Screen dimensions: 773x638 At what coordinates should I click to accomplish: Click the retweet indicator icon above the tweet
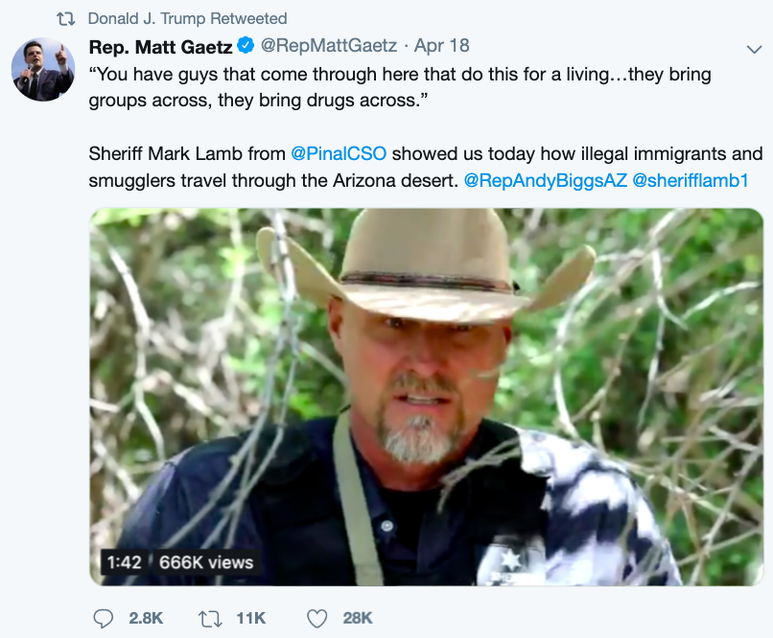pyautogui.click(x=66, y=19)
